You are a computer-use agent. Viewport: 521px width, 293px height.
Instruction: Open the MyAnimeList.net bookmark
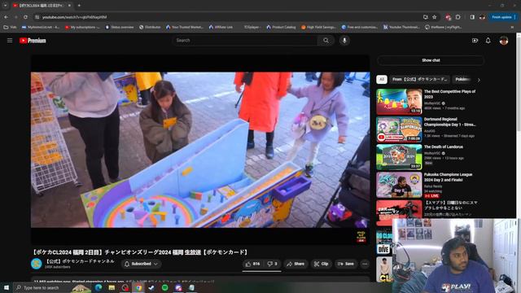pyautogui.click(x=41, y=27)
